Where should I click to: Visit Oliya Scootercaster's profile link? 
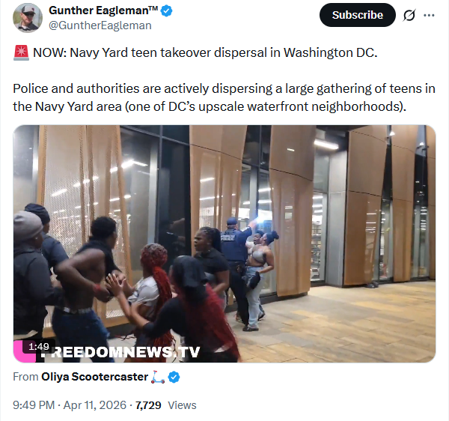tap(94, 377)
